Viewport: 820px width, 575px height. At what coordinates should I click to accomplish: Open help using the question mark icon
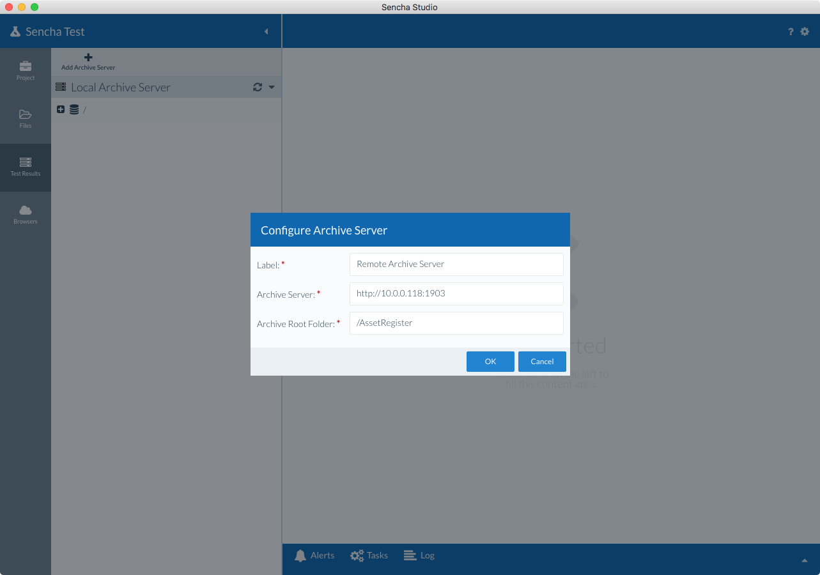pyautogui.click(x=790, y=31)
